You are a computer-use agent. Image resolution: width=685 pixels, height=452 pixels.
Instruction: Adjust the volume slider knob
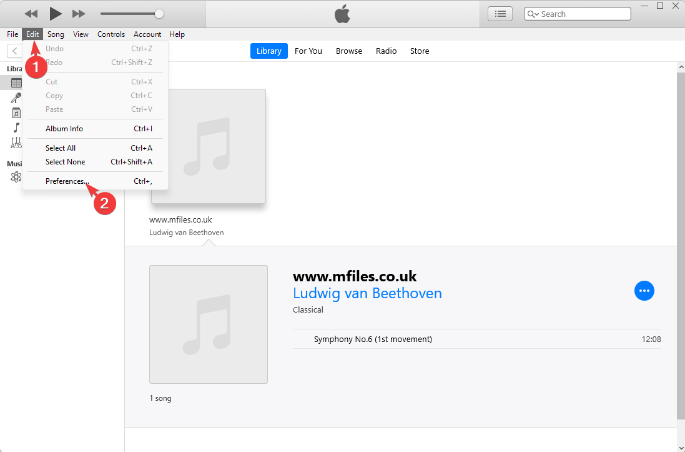(159, 14)
